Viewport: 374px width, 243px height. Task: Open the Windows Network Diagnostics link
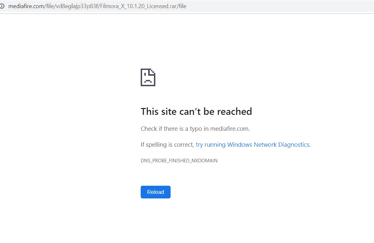click(x=253, y=145)
